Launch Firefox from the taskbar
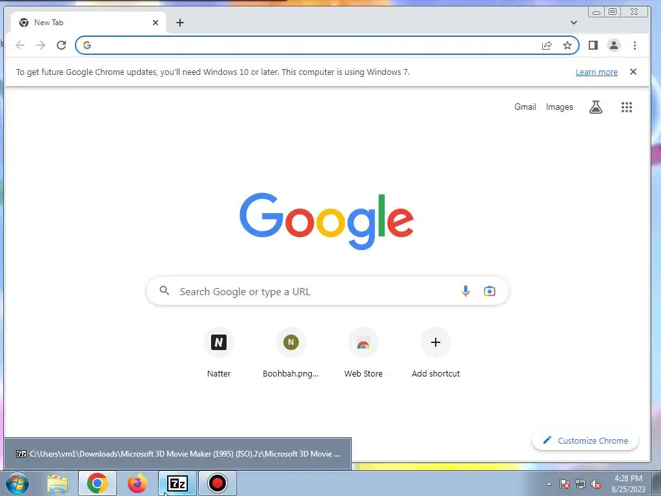The image size is (661, 496). pyautogui.click(x=137, y=484)
